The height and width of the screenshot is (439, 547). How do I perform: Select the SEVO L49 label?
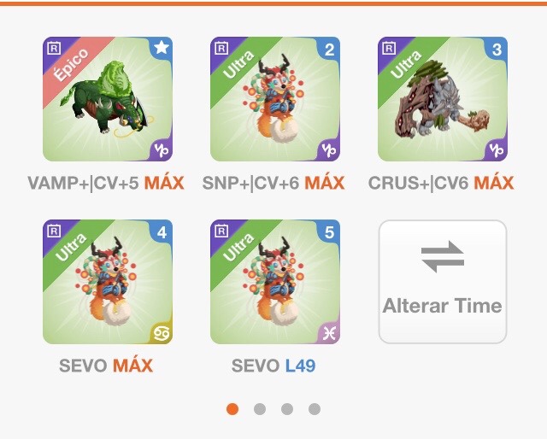coord(273,366)
